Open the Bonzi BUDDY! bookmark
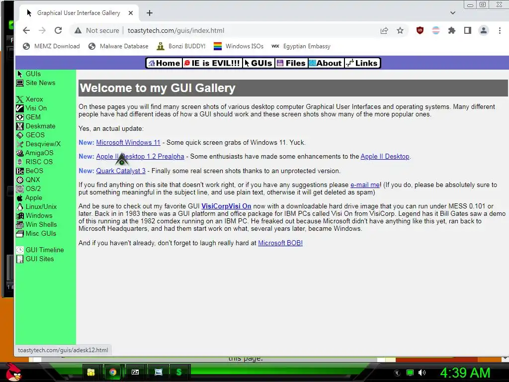 181,46
